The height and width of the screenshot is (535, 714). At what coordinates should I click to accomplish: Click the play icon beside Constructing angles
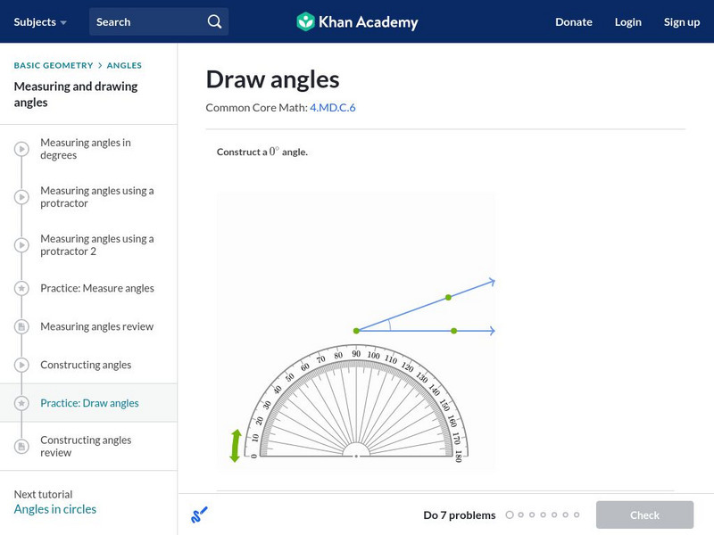[x=21, y=365]
